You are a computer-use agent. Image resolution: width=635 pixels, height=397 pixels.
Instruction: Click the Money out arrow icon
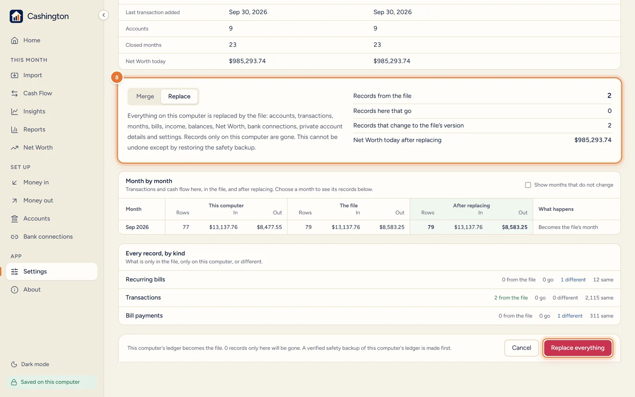click(x=15, y=201)
